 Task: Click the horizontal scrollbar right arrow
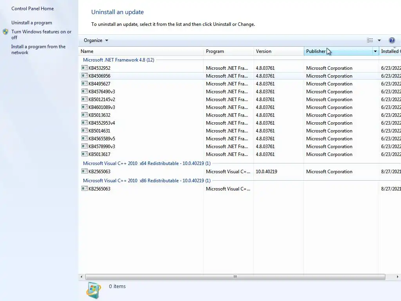(397, 277)
